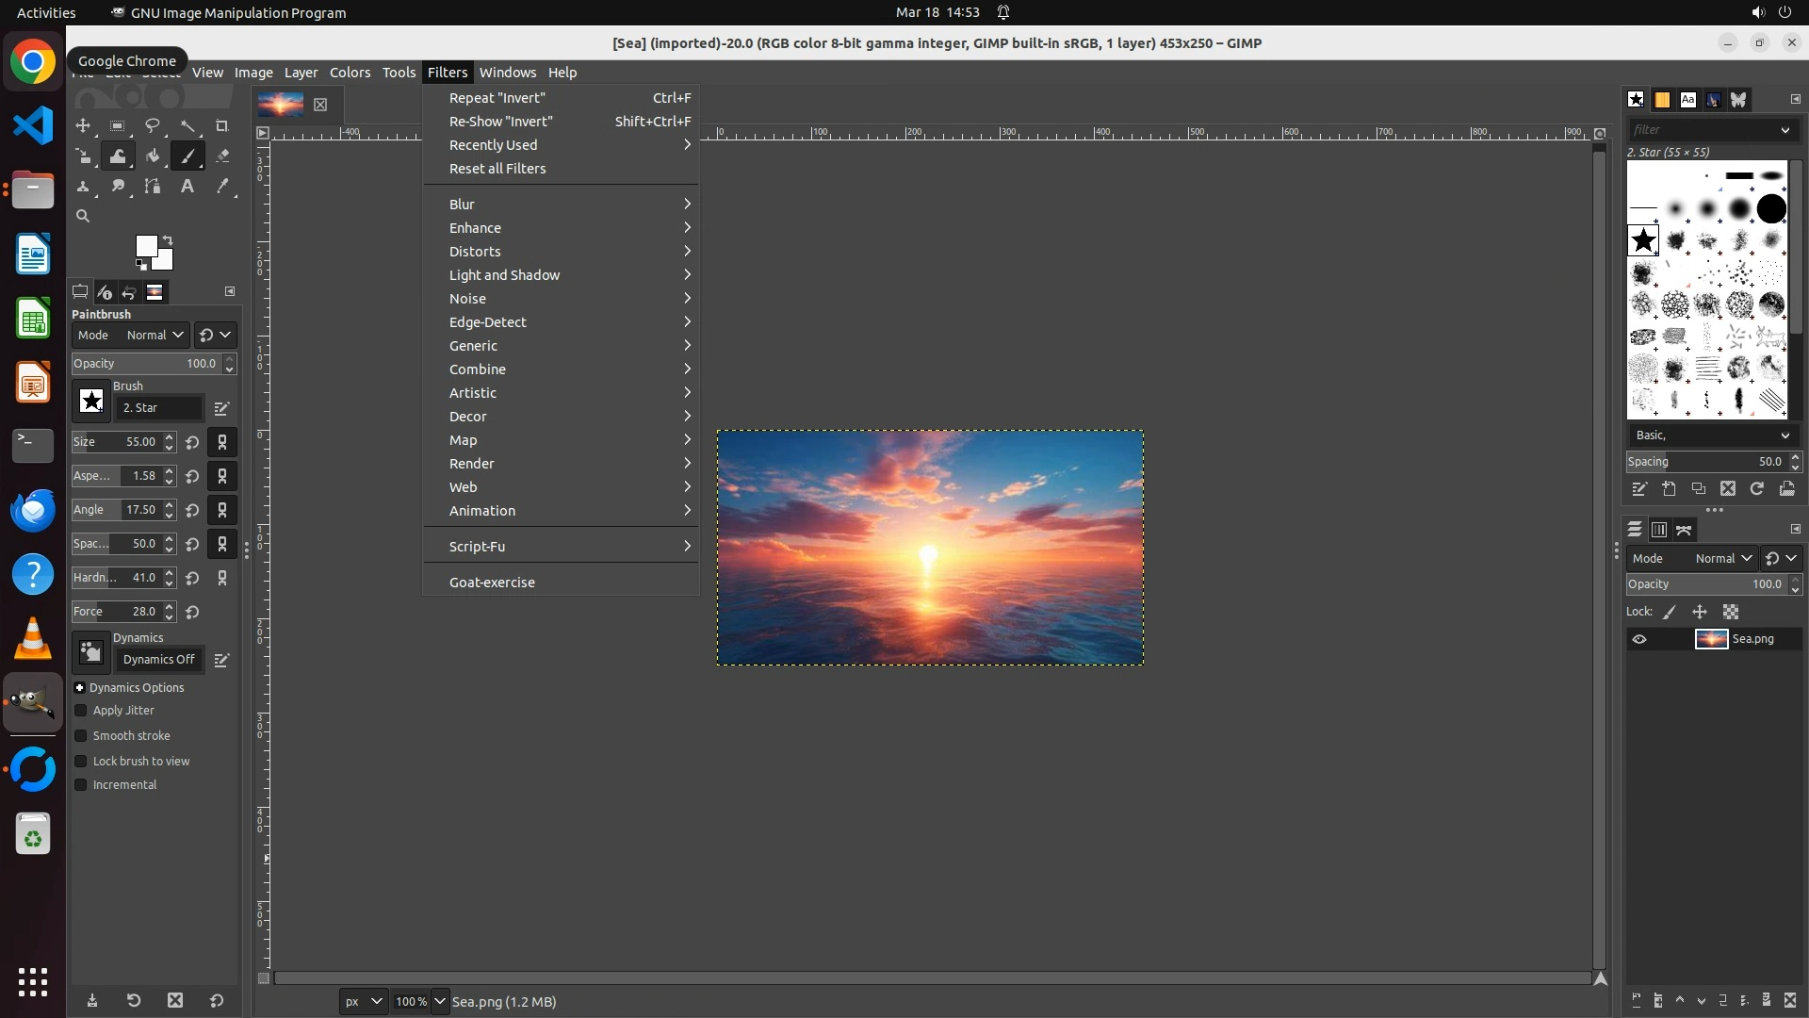The height and width of the screenshot is (1018, 1809).
Task: Select the Eraser tool
Action: [x=222, y=156]
